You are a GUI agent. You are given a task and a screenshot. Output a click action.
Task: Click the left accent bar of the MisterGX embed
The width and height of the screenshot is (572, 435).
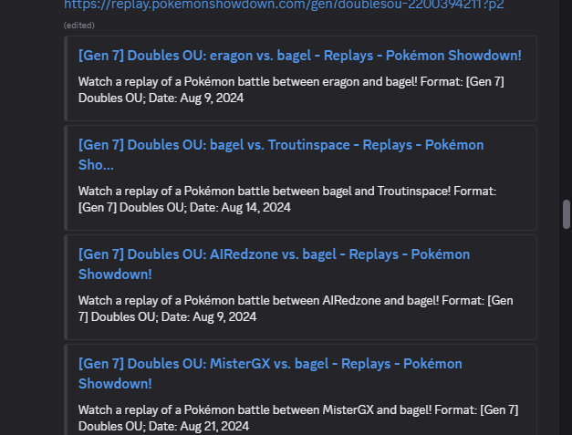(66, 389)
